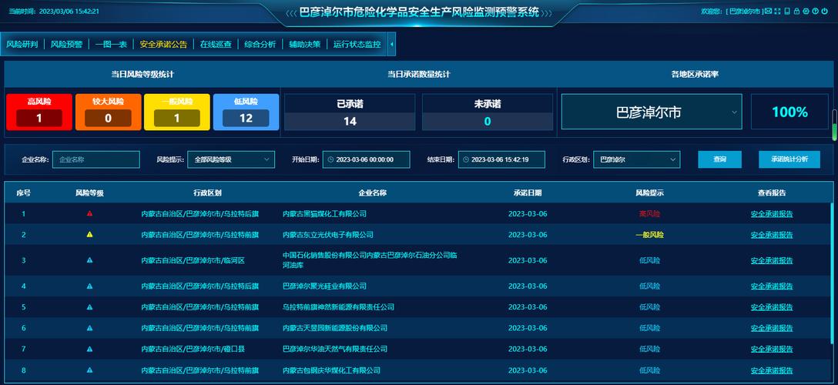838x385 pixels.
Task: Click the help question mark icon
Action: click(x=816, y=12)
